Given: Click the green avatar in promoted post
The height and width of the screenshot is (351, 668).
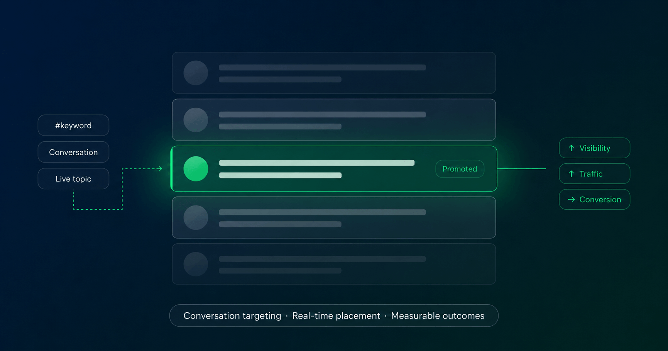Looking at the screenshot, I should pos(196,169).
